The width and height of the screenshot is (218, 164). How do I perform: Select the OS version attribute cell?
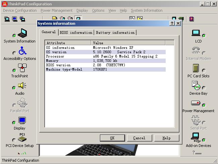tap(56, 52)
